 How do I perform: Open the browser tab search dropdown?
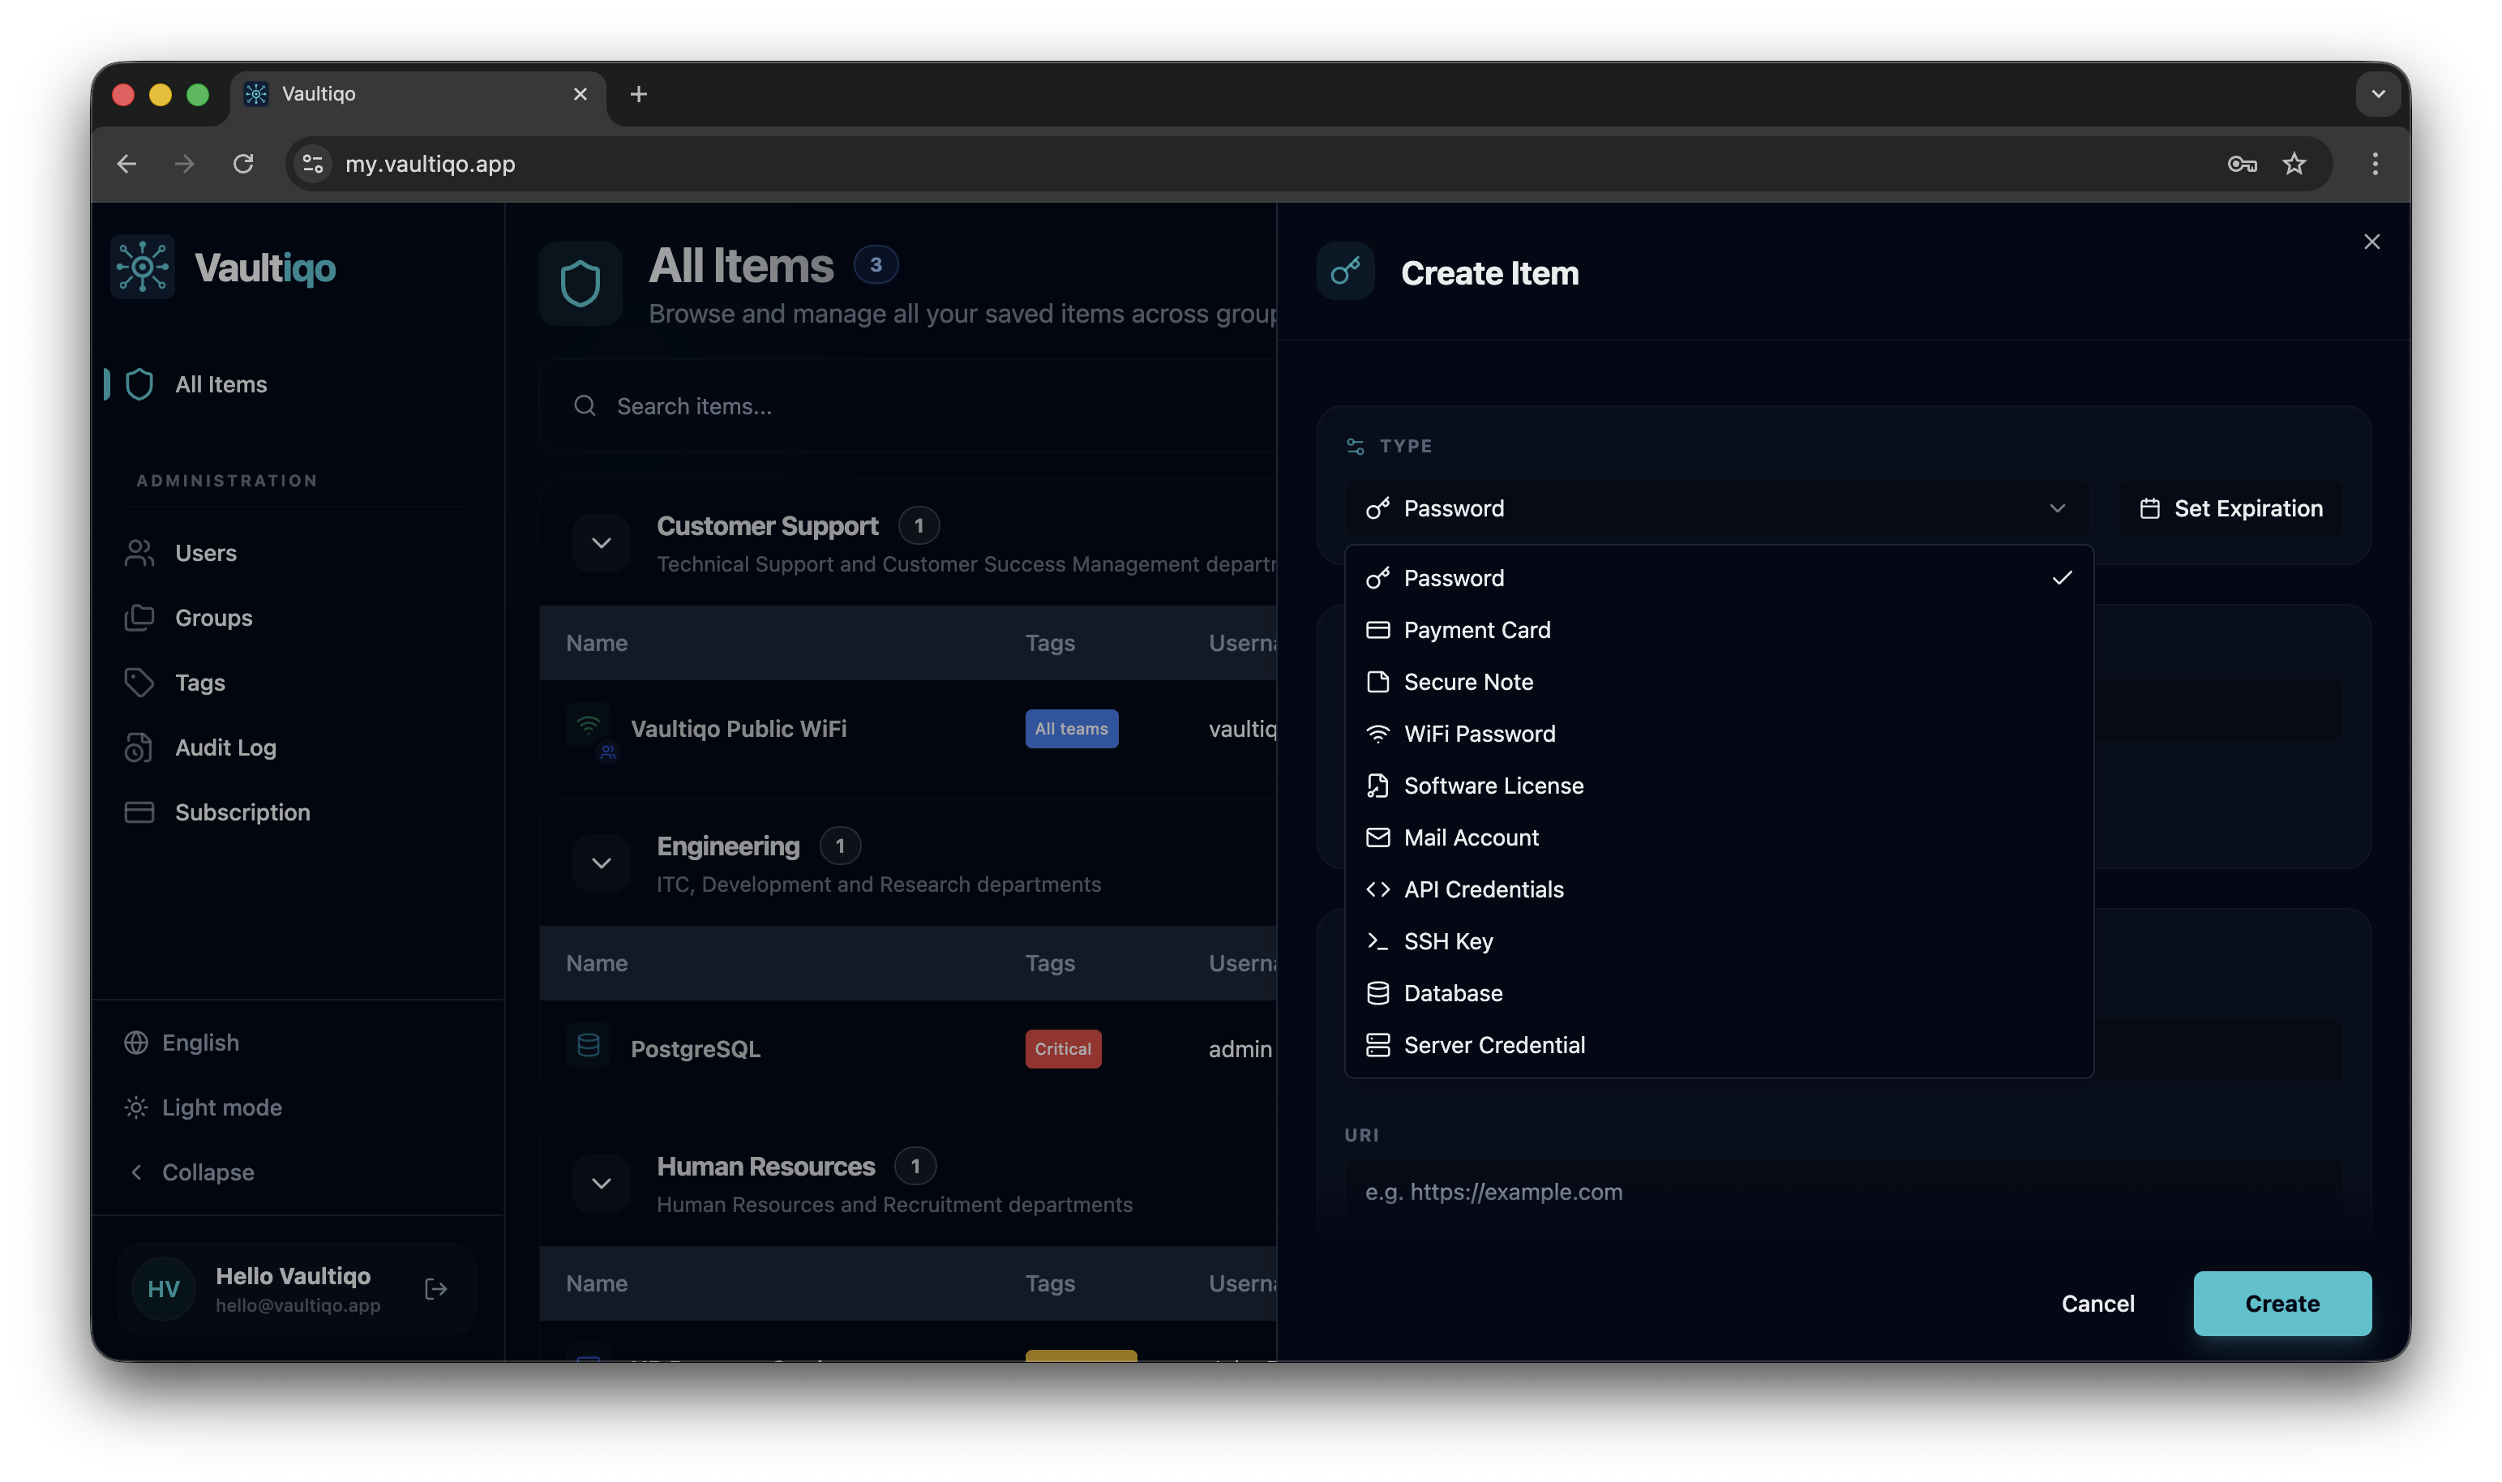coord(2378,94)
